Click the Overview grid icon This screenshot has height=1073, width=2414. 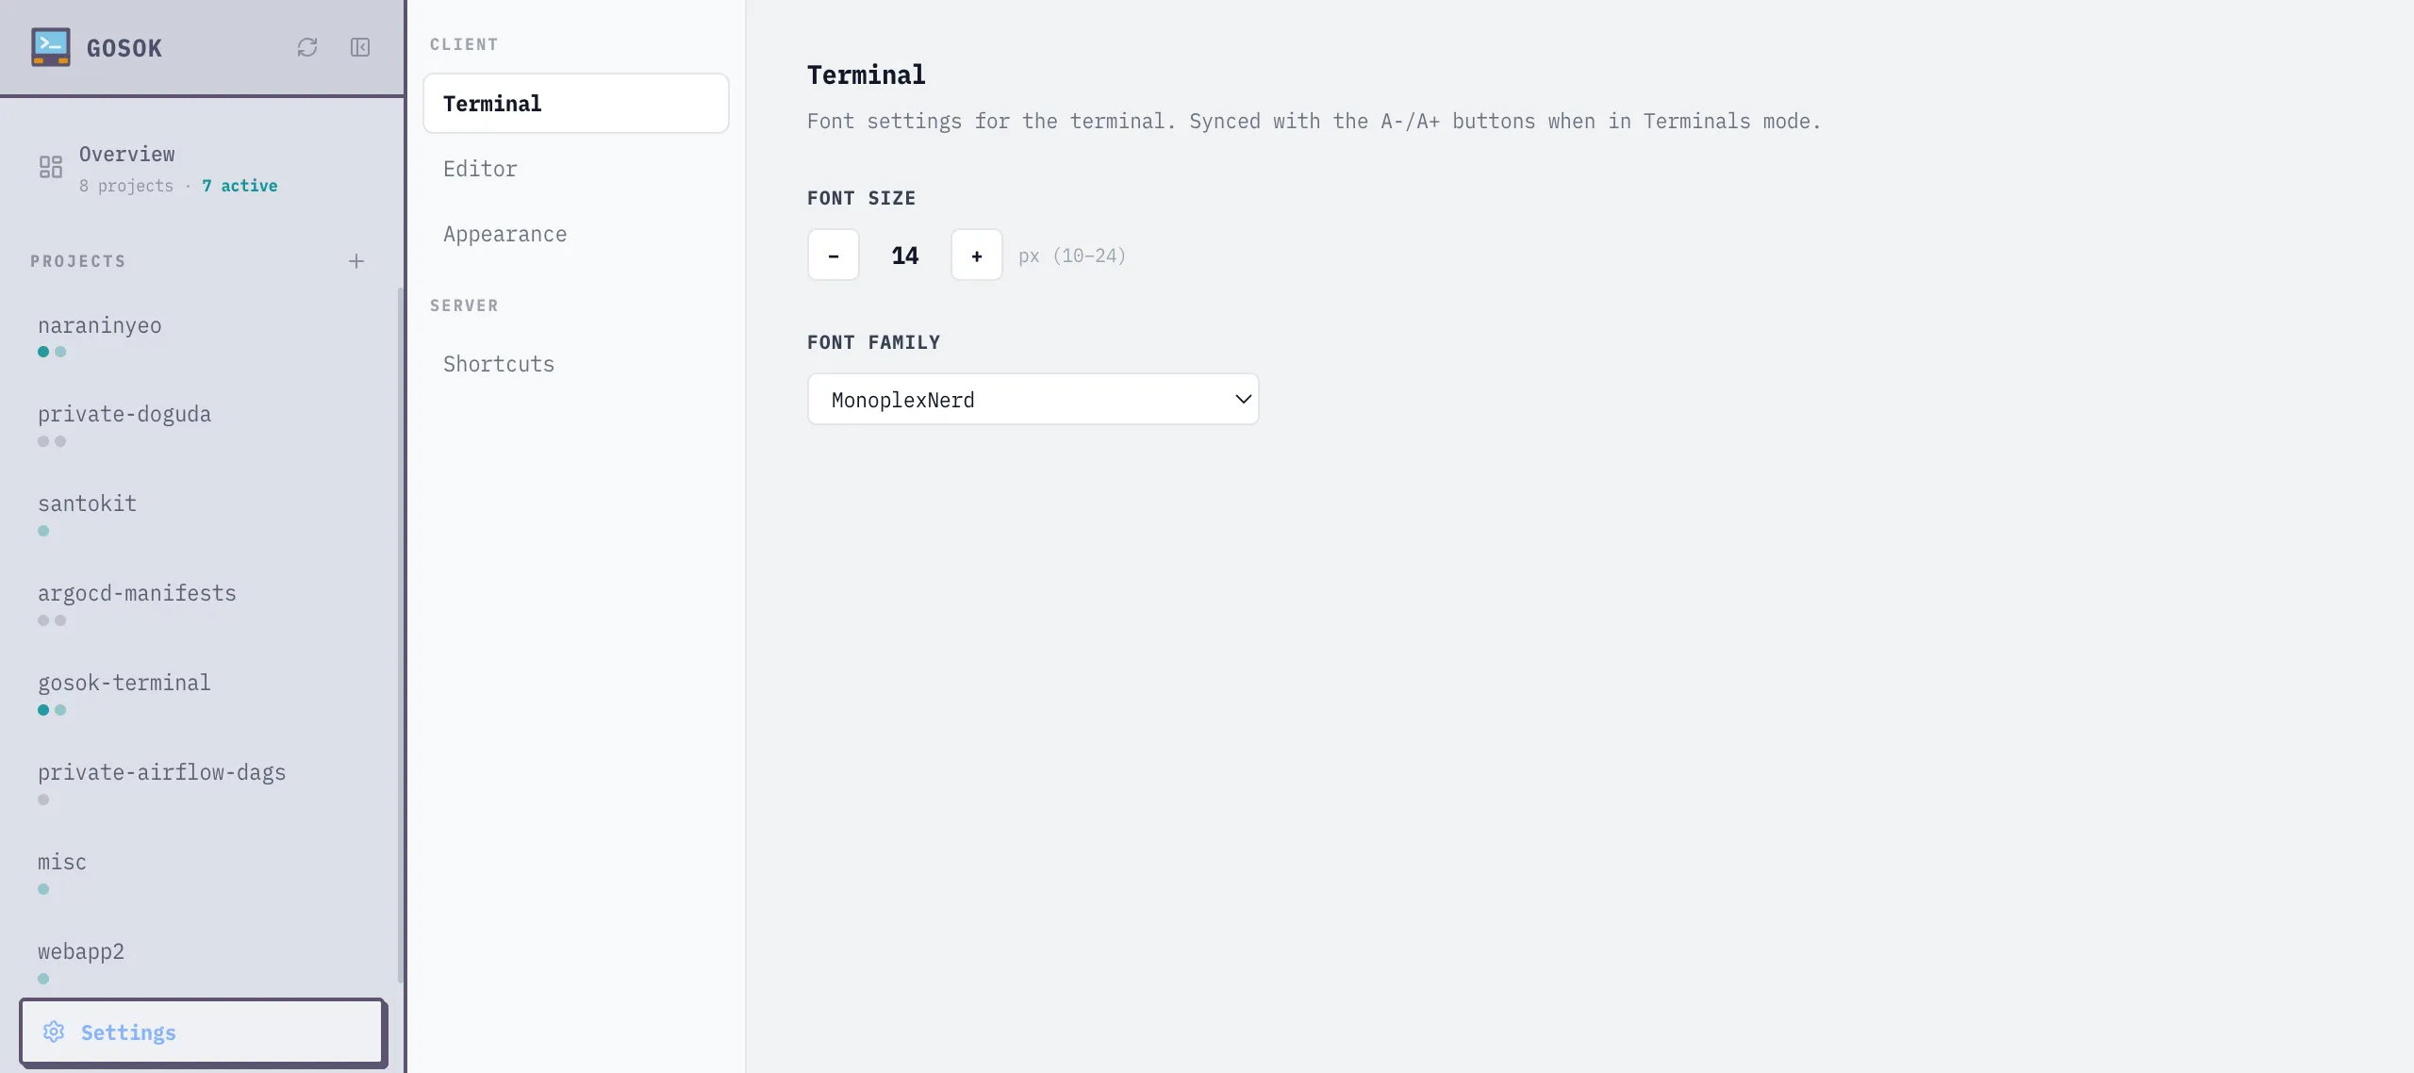click(x=51, y=167)
